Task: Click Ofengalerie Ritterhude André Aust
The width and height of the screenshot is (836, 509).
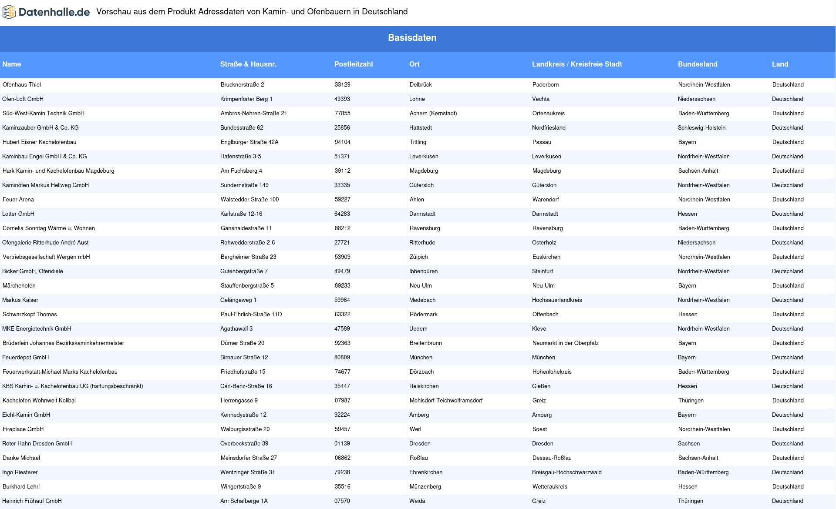Action: 45,243
